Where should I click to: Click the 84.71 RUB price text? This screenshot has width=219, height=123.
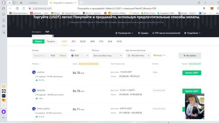(x=78, y=109)
